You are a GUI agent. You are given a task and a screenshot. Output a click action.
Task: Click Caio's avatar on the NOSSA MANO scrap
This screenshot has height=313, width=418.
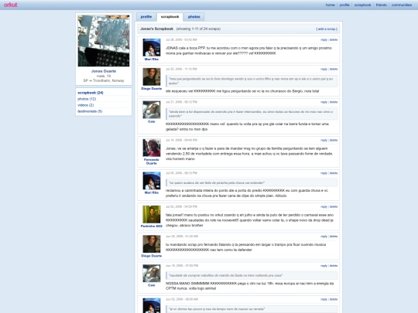[x=152, y=274]
